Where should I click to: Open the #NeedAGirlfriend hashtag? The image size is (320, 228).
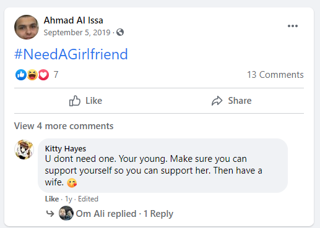click(x=71, y=54)
